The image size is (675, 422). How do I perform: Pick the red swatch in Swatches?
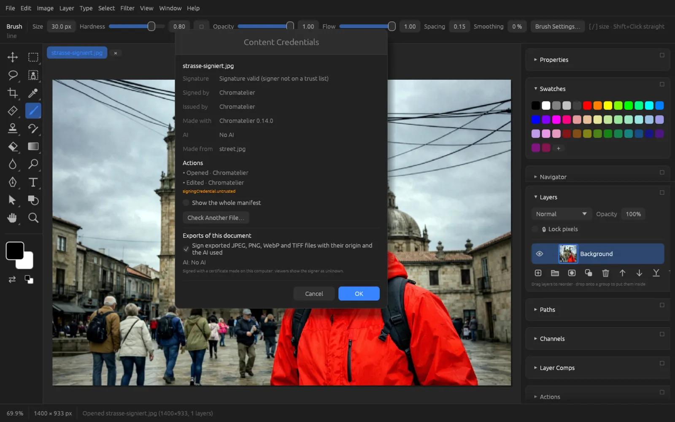[x=587, y=105]
